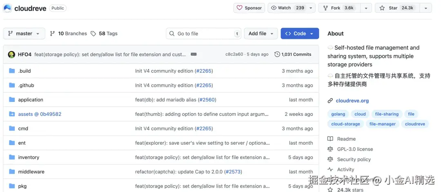441x192 pixels.
Task: Open the GPL-3.0 license link
Action: coord(355,149)
